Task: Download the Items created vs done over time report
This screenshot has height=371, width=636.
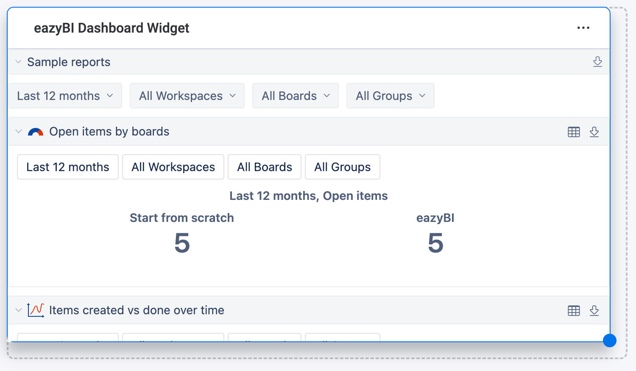Action: [x=594, y=310]
